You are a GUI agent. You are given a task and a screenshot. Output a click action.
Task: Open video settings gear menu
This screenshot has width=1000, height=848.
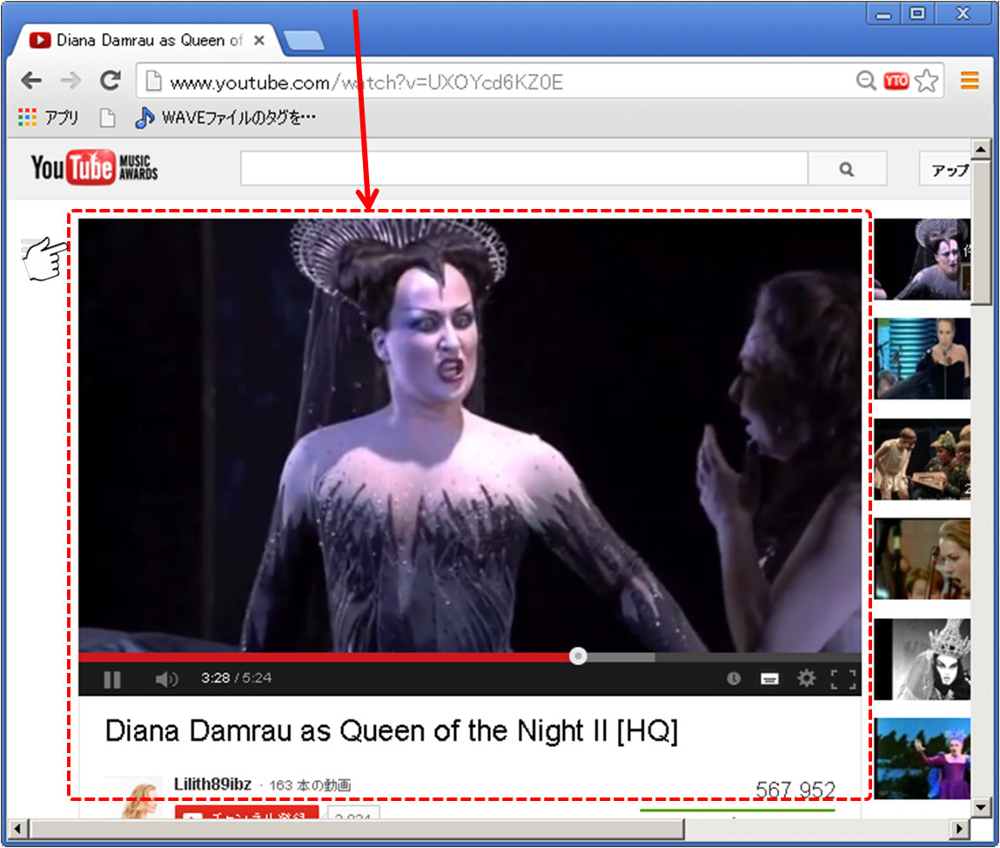coord(807,678)
